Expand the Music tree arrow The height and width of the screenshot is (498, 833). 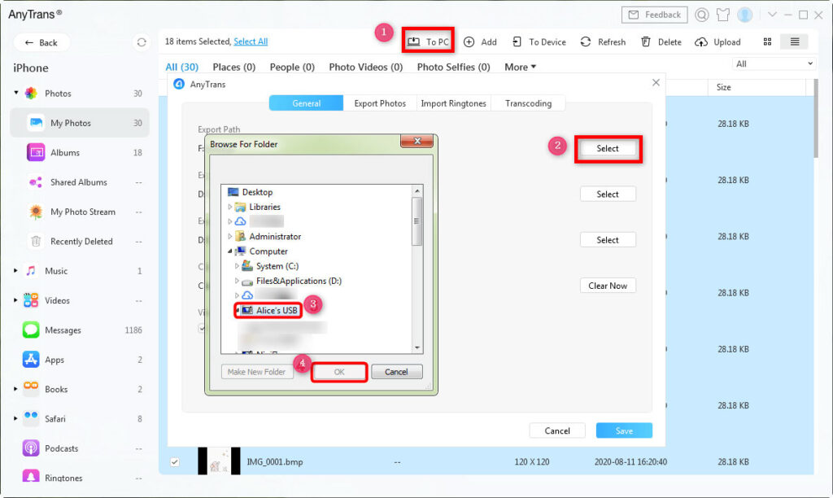click(15, 270)
